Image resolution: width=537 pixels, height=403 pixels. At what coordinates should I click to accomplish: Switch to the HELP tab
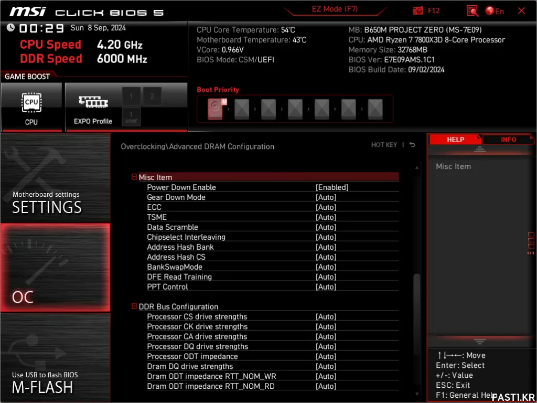[x=455, y=140]
